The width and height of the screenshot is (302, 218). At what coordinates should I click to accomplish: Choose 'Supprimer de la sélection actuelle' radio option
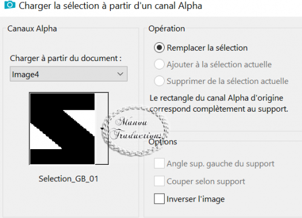159,81
